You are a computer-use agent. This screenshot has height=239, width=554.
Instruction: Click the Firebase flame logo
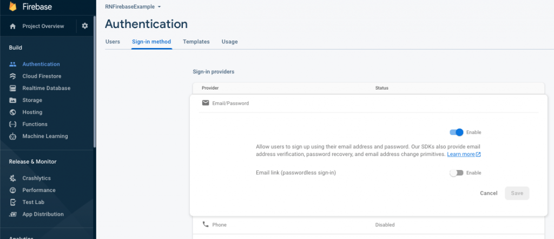(x=13, y=6)
